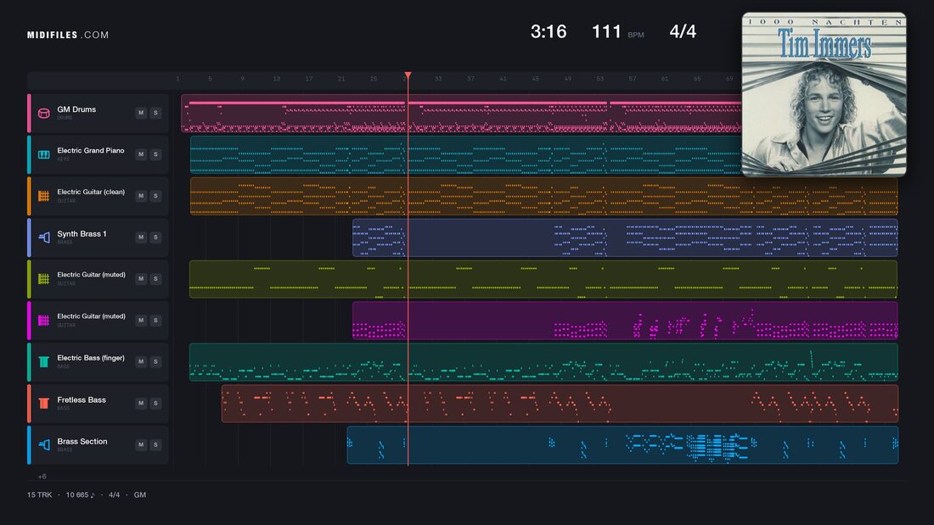
Task: Click the Electric Guitar (clean) fretboard icon
Action: 43,196
